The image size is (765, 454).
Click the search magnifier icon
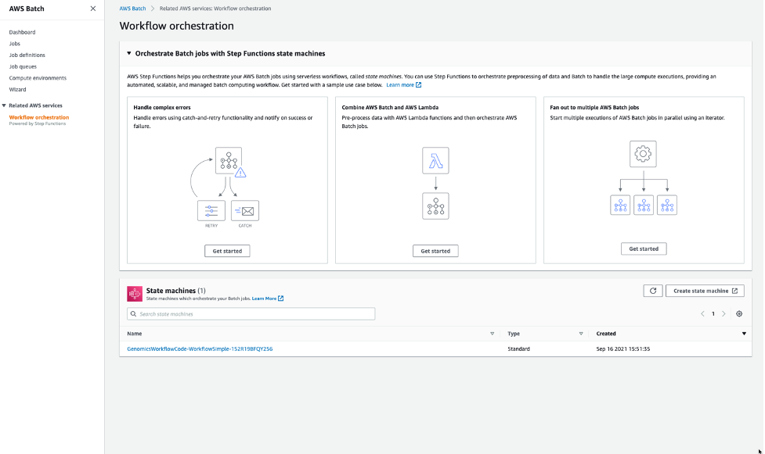(133, 313)
